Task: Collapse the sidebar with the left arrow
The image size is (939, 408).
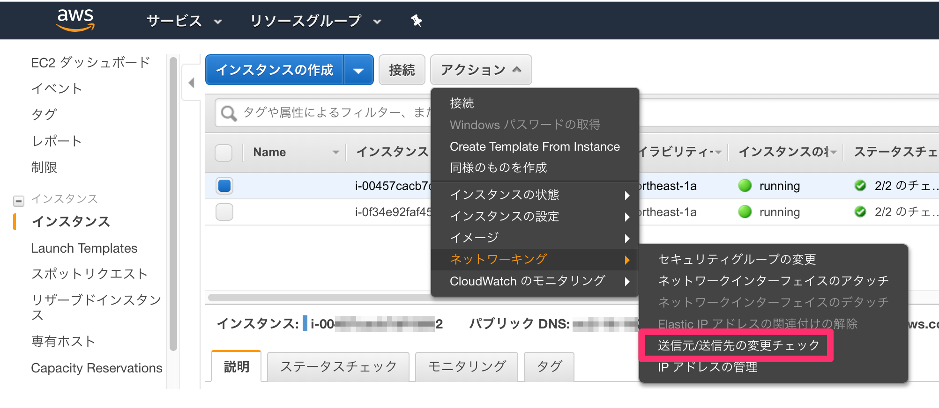Action: click(x=191, y=83)
